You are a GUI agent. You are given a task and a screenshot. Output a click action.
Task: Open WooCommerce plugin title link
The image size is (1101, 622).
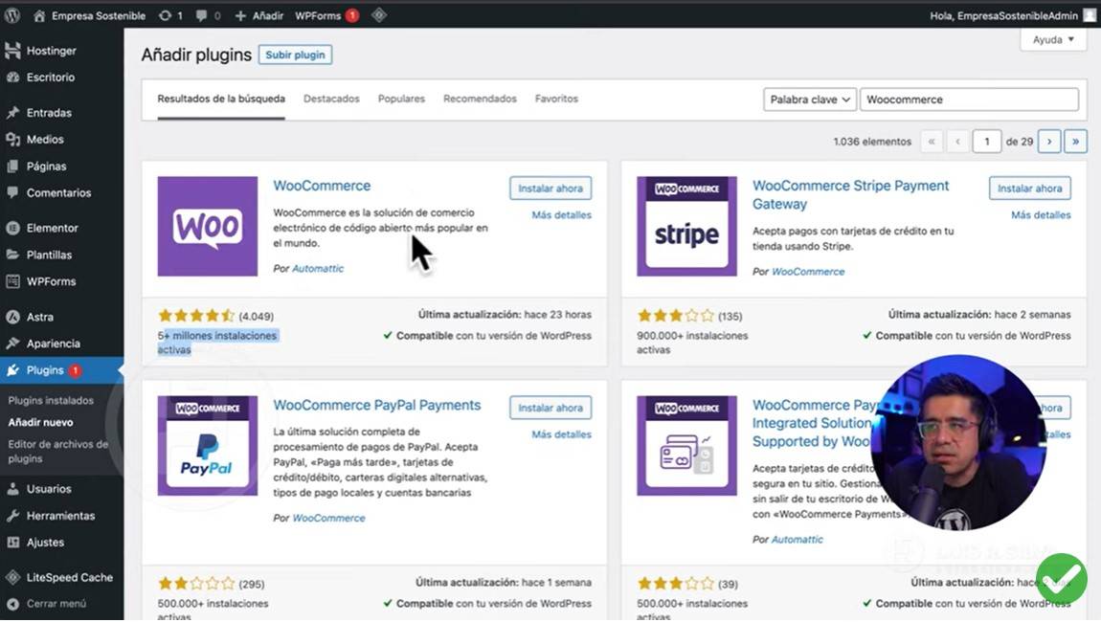322,186
